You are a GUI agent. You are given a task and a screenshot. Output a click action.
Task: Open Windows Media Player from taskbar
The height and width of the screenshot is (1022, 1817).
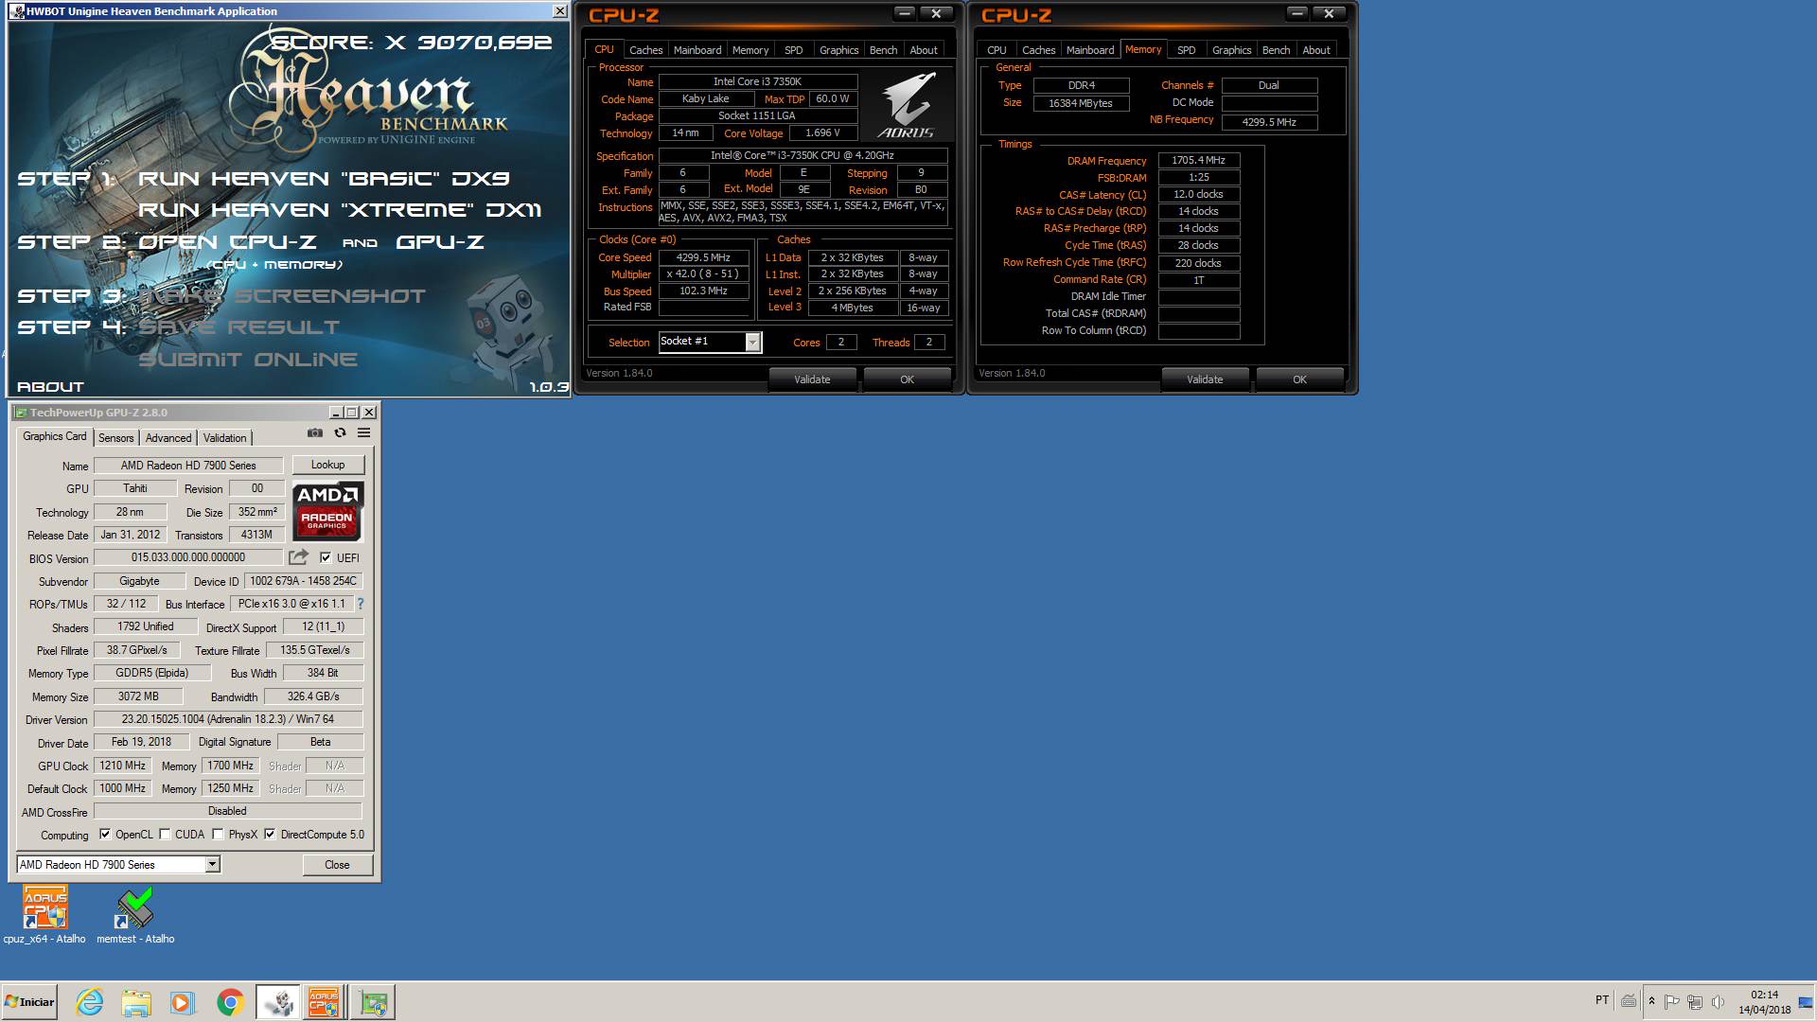[x=183, y=1002]
